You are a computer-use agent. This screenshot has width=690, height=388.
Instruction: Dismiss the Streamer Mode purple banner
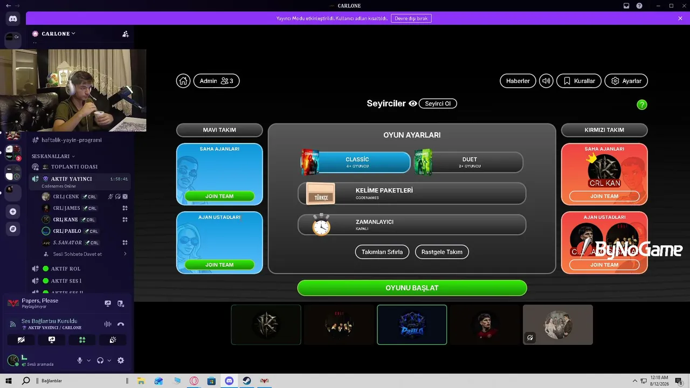pyautogui.click(x=680, y=18)
